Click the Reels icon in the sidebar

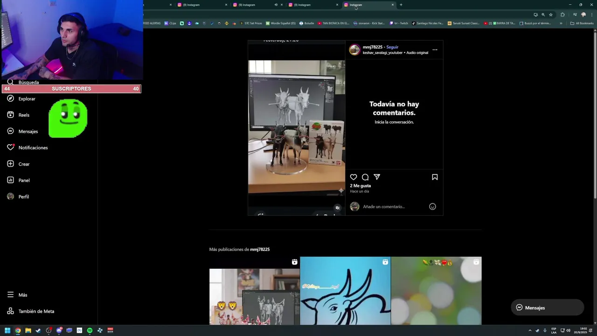(x=10, y=115)
